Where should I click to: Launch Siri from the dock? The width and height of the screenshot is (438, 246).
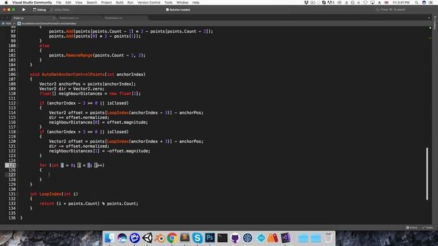pyautogui.click(x=122, y=238)
